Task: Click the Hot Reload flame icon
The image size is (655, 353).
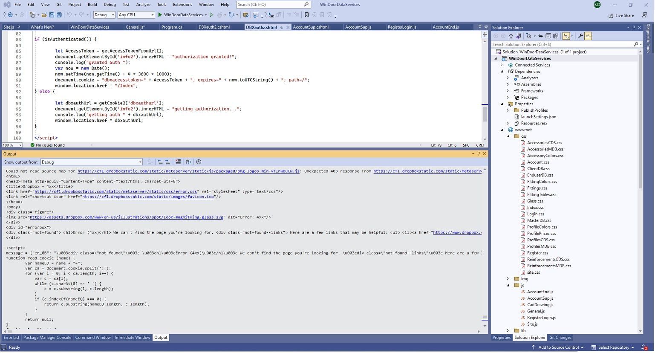Action: point(219,15)
